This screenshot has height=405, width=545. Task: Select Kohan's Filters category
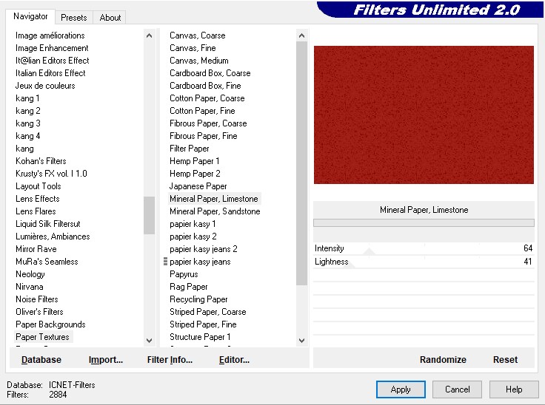tap(41, 160)
